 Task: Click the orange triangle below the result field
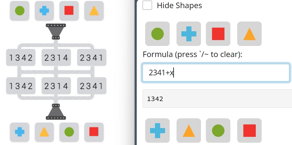pyautogui.click(x=189, y=131)
